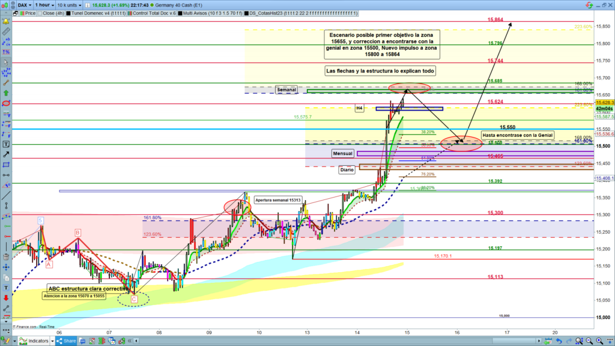
Task: Select the text annotation tool
Action: click(5, 144)
